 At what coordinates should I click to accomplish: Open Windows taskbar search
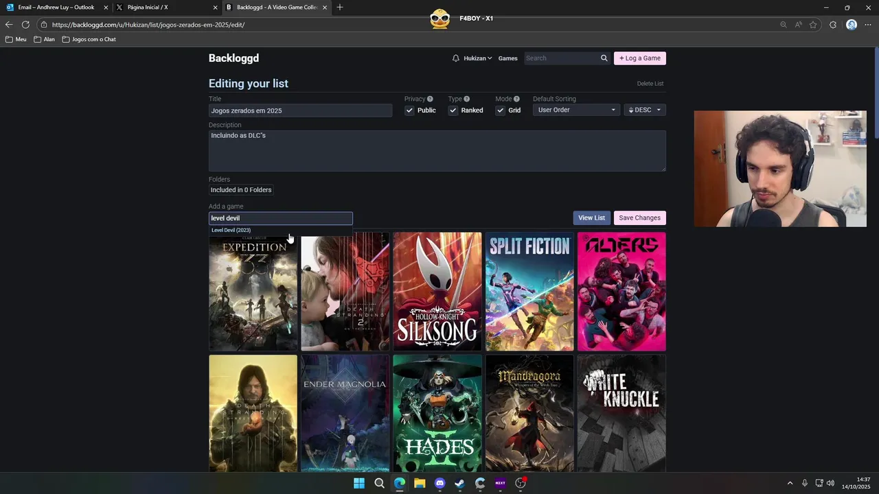(x=379, y=483)
